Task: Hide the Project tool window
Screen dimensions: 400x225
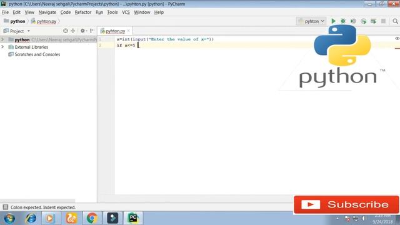Action: click(x=92, y=31)
